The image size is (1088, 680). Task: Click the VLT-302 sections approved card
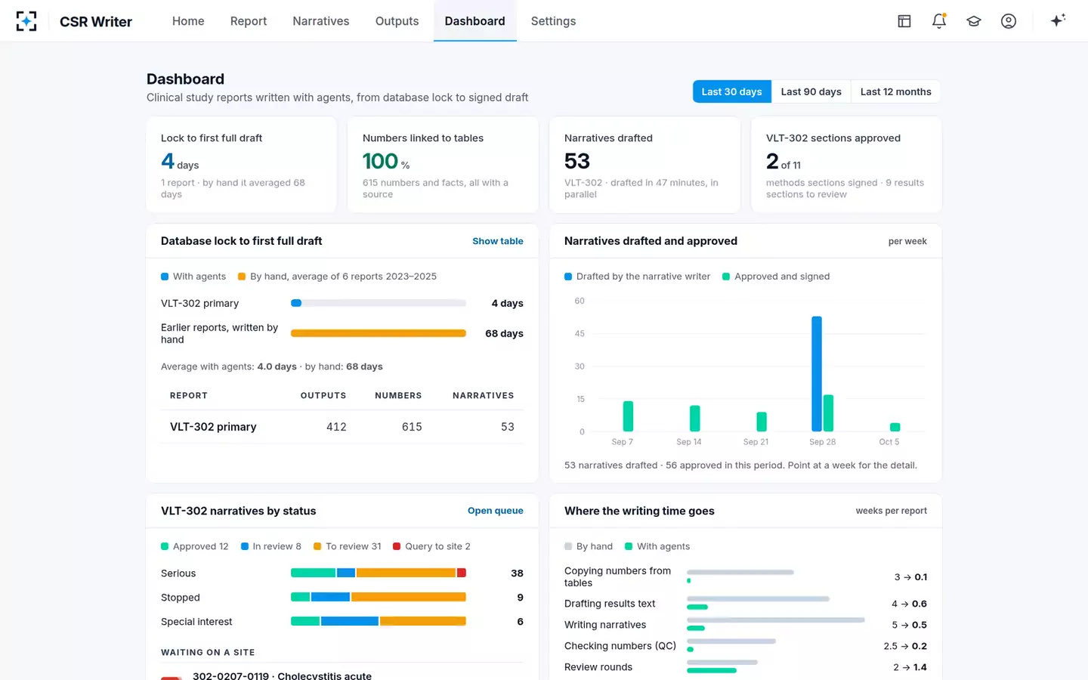pos(846,165)
